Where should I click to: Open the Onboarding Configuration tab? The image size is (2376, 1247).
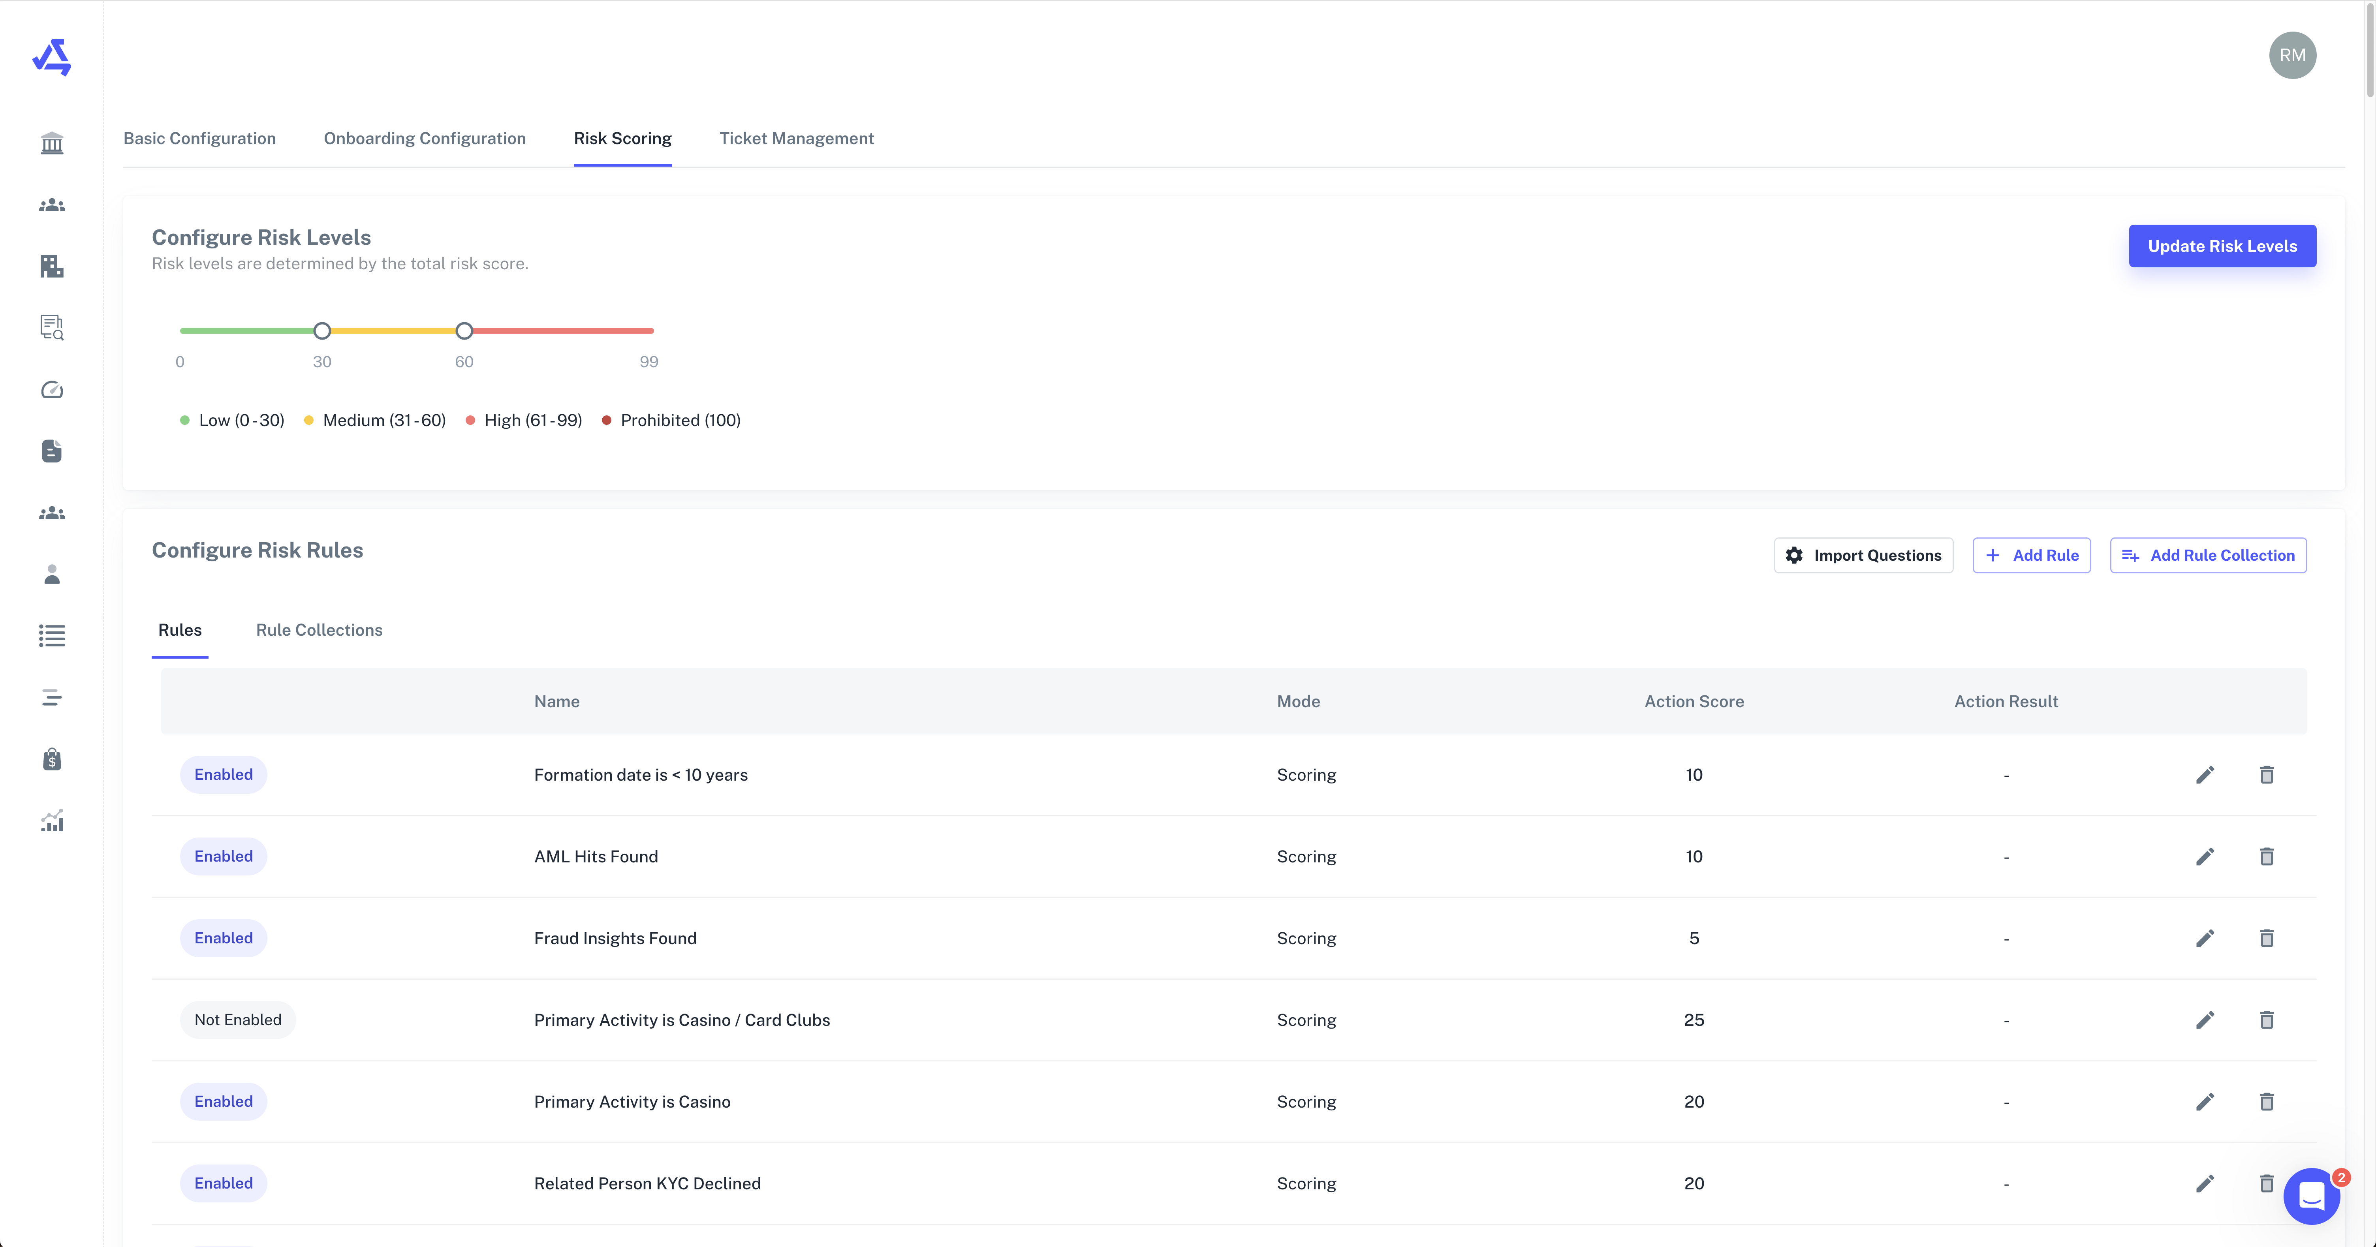point(424,138)
